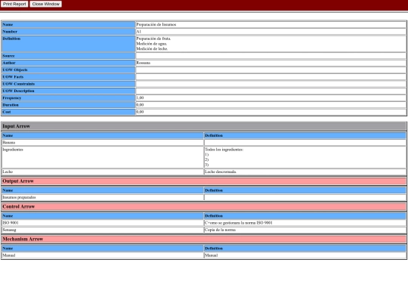Click the 'ISO 9001' control arrow name
Image resolution: width=408 pixels, height=306 pixels.
click(11, 223)
